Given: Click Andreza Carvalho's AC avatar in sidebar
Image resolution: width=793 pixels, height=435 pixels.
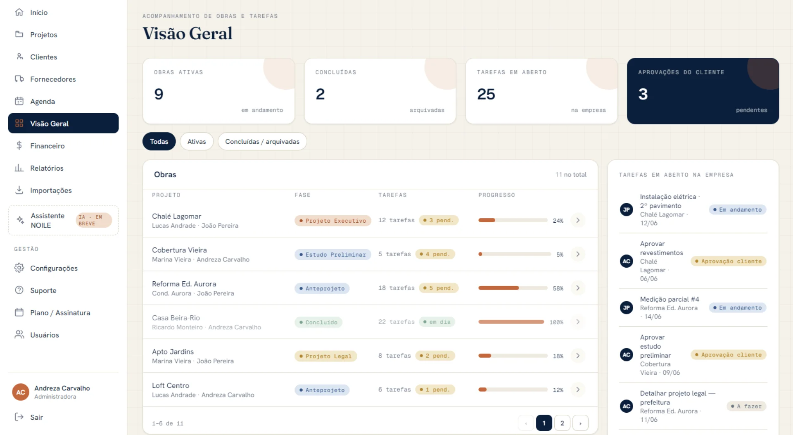Looking at the screenshot, I should tap(21, 392).
